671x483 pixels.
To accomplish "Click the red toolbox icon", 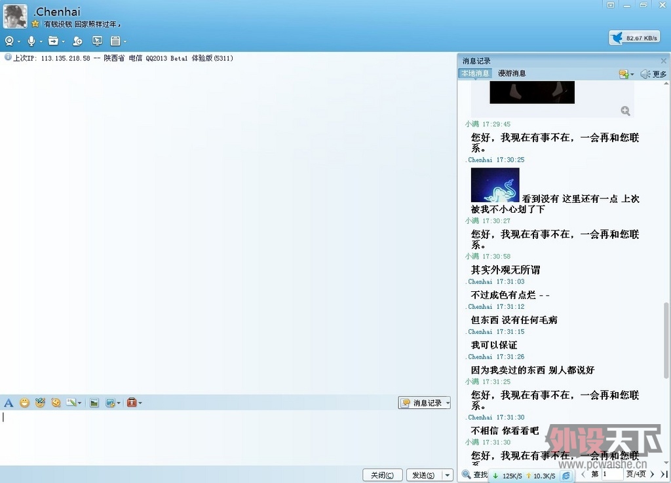I will [x=132, y=402].
